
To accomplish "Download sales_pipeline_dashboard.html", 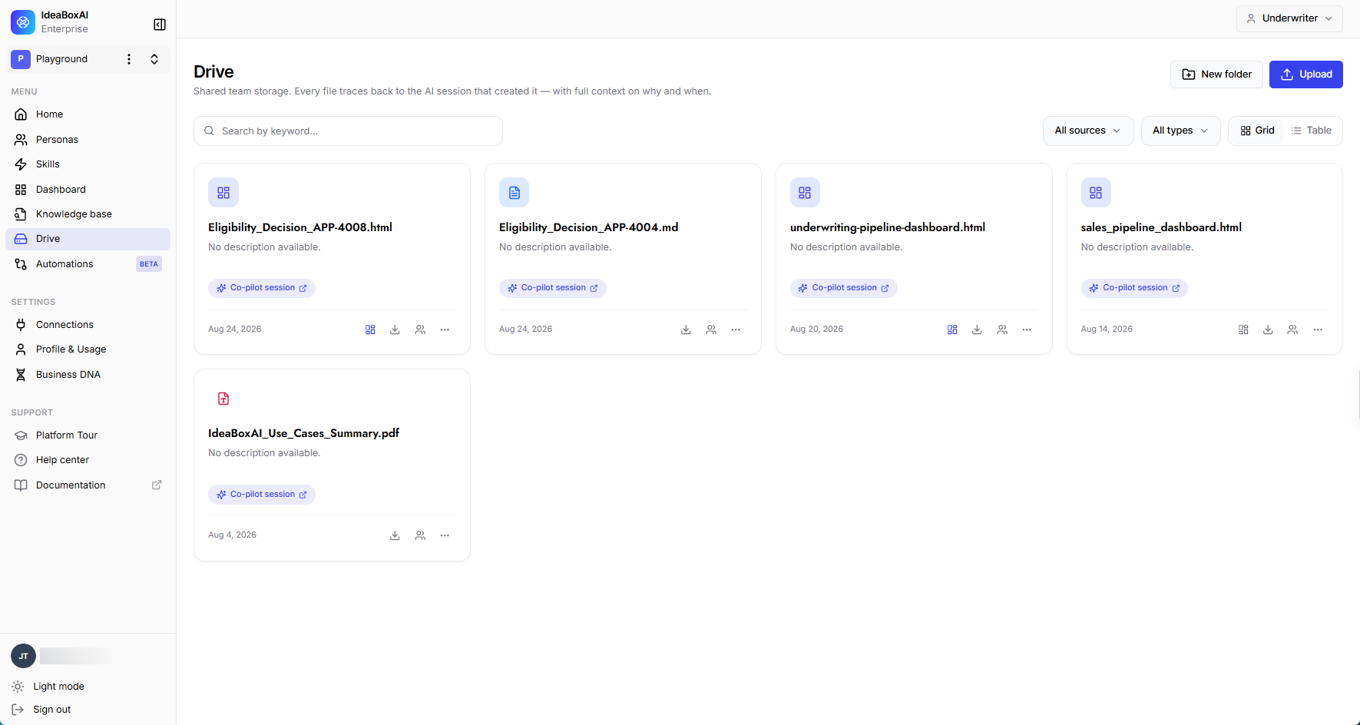I will tap(1268, 329).
